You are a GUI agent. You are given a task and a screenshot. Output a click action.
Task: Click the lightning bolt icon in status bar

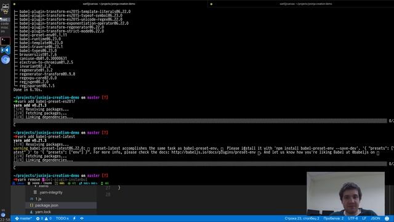(x=74, y=218)
